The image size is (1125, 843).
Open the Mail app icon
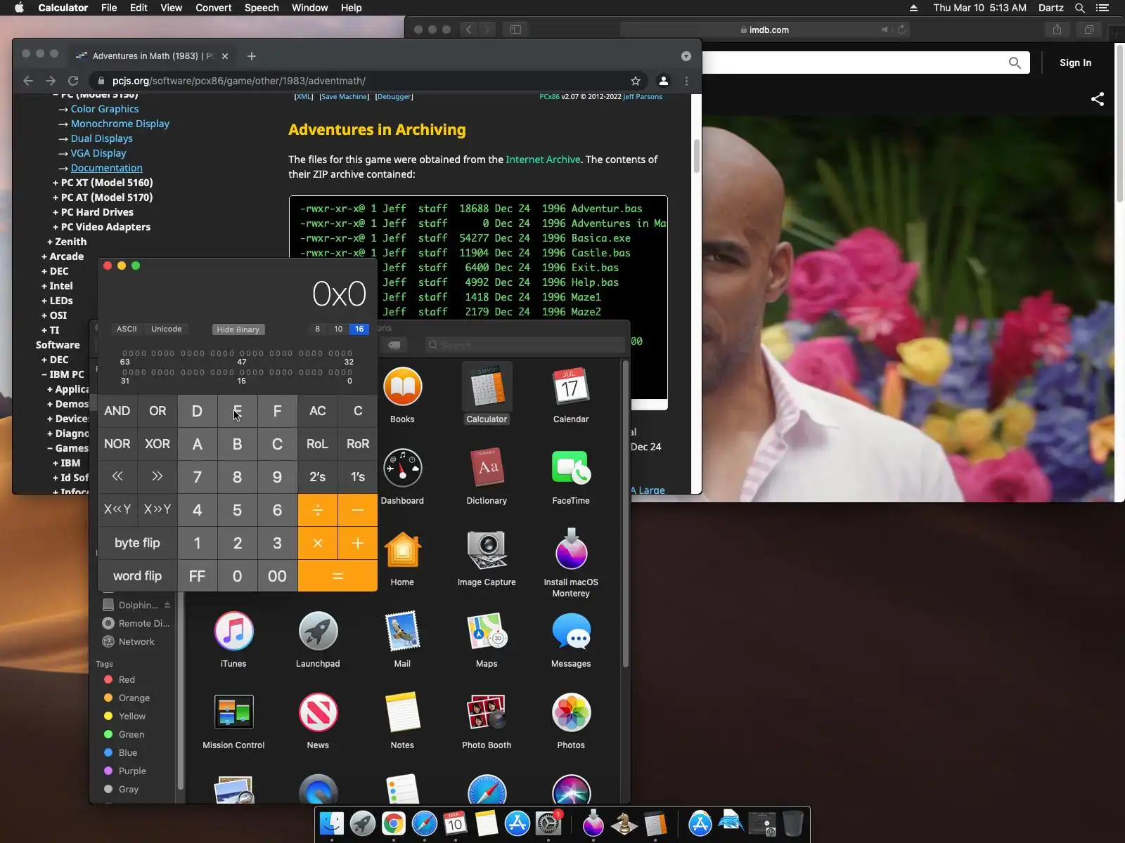pyautogui.click(x=402, y=631)
